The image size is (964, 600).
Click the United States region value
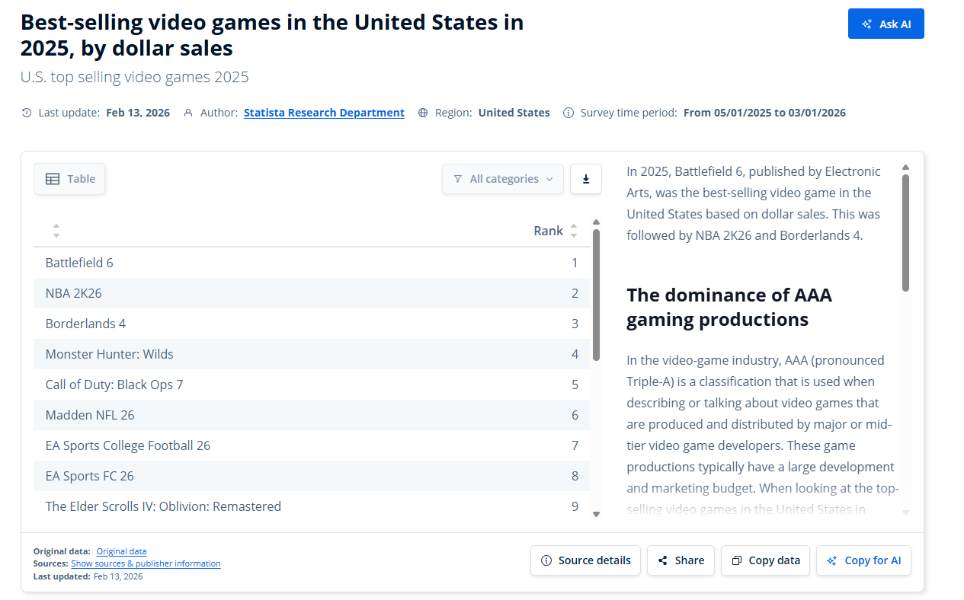514,113
